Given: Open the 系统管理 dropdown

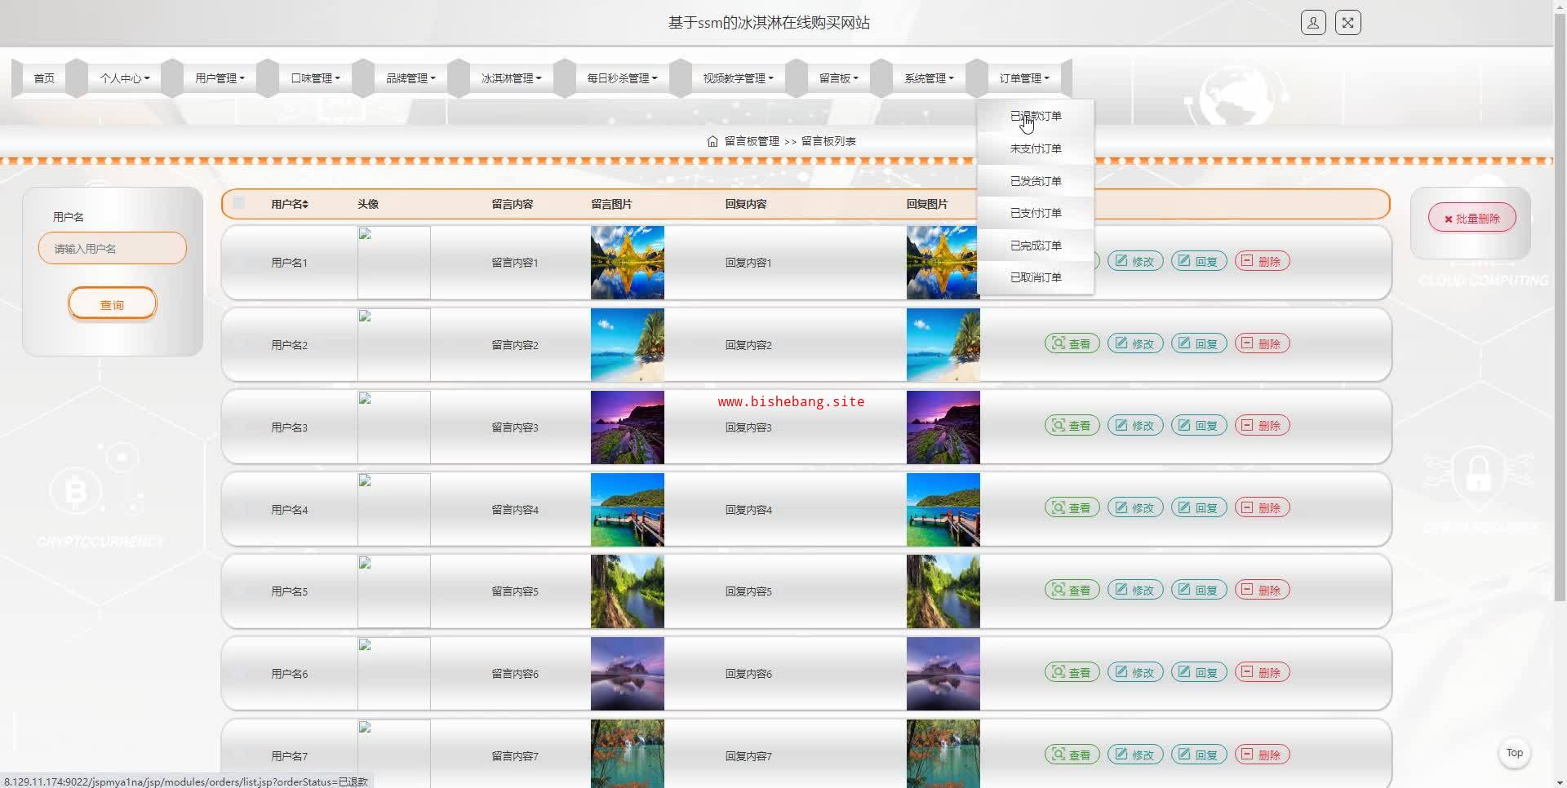Looking at the screenshot, I should tap(928, 78).
